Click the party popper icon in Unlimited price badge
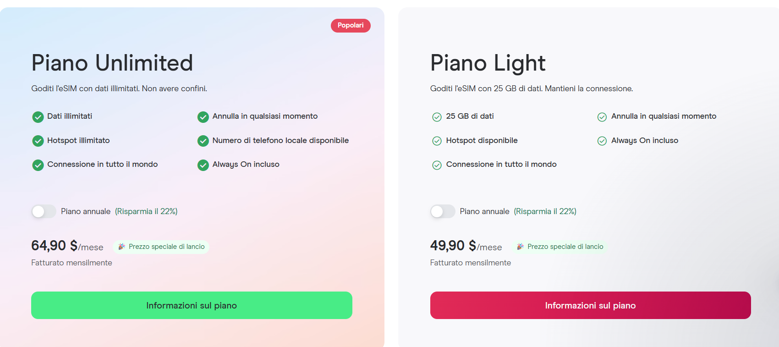Screen dimensions: 779x347 pos(121,247)
